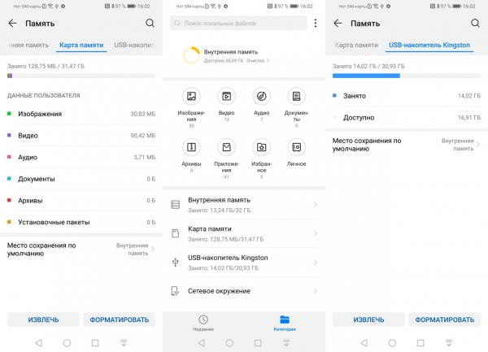Click the magnifier icon in Память header
This screenshot has height=352, width=488.
click(x=150, y=24)
